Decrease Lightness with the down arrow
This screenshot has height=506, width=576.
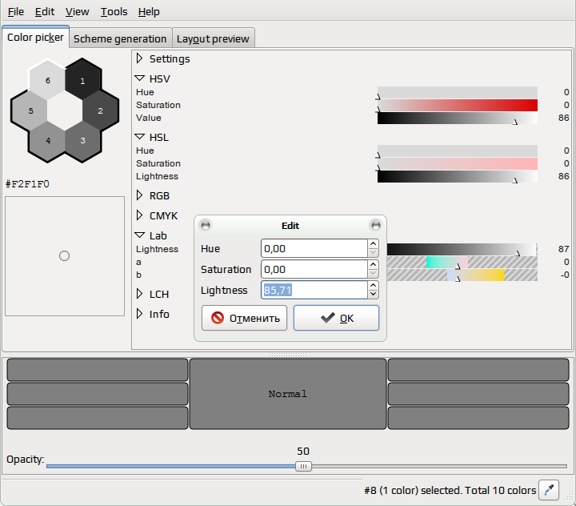373,295
